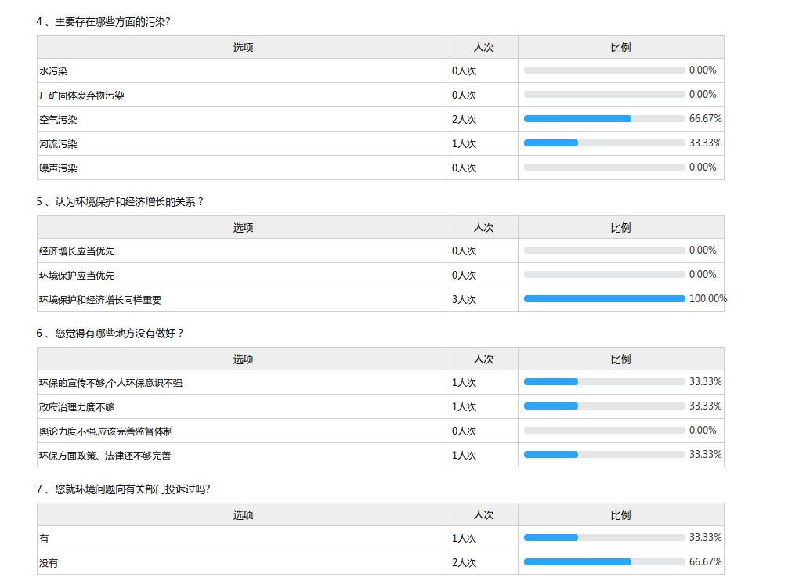
Task: Click the 环境保护和经济增长同样重要 option
Action: tap(100, 300)
